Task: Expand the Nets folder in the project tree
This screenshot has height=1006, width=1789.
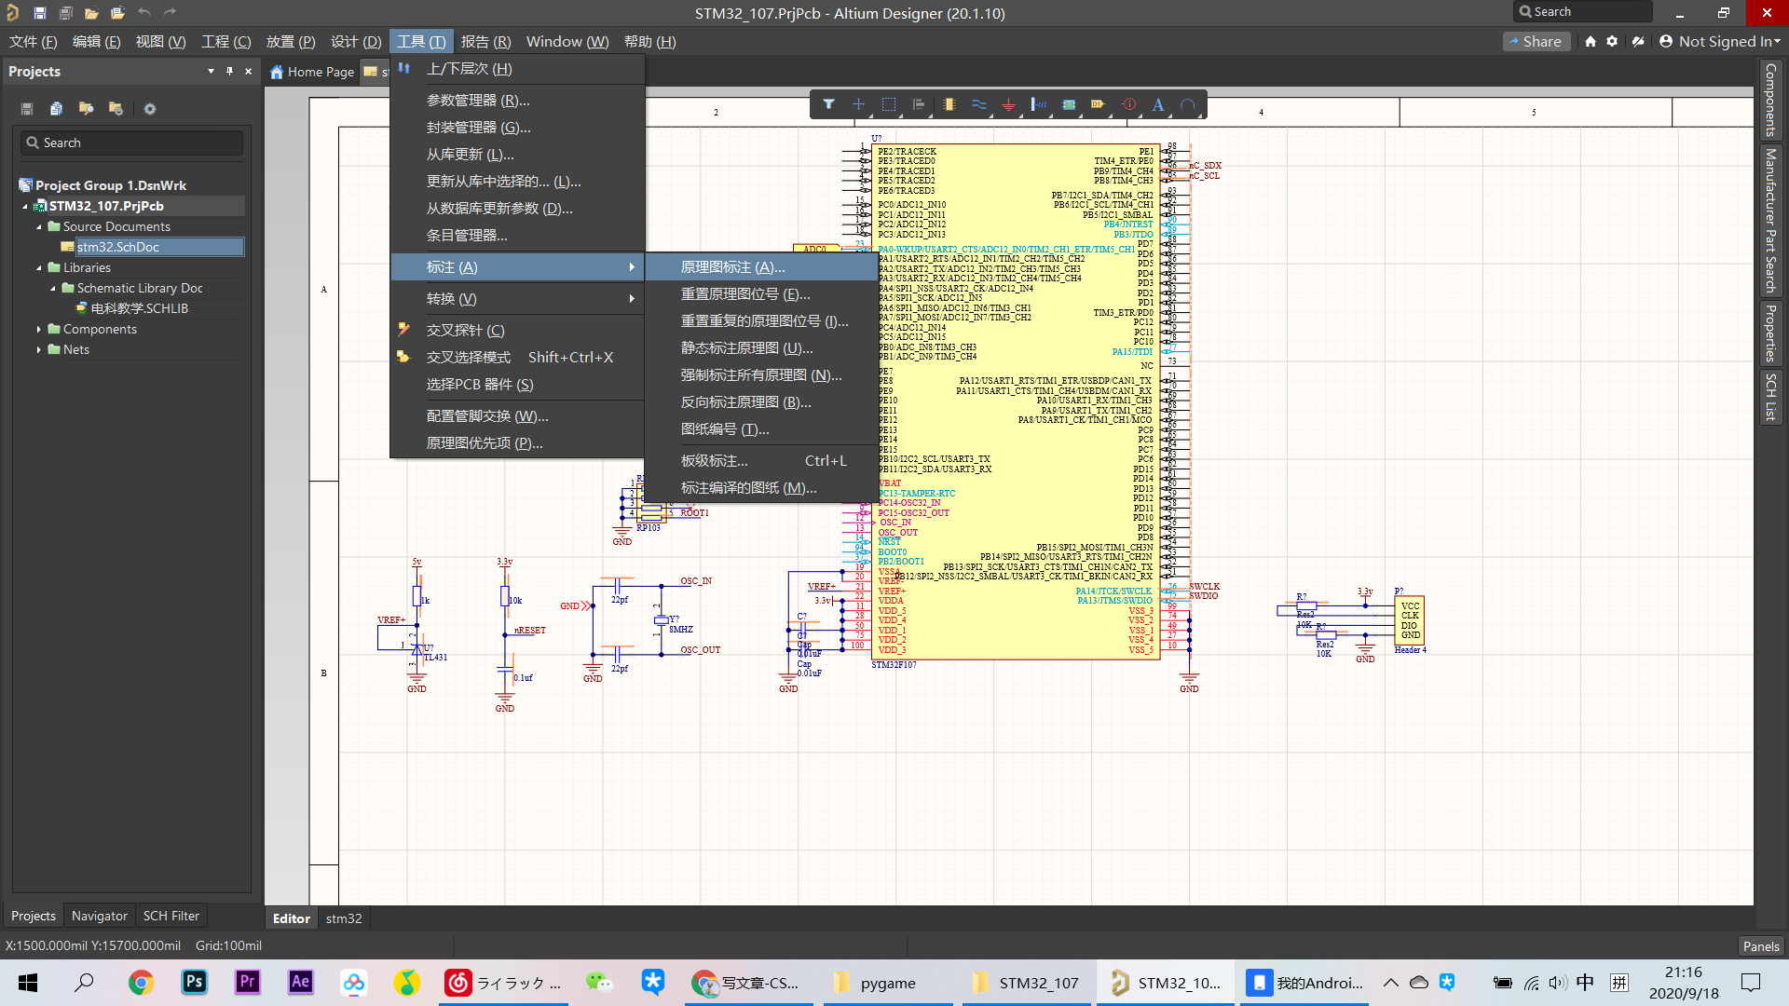Action: click(39, 349)
